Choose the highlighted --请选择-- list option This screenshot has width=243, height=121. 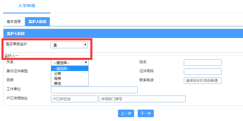point(69,69)
